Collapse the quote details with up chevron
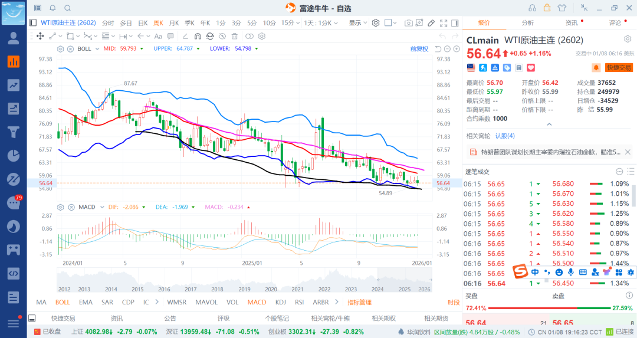Screen dimensions: 637x338 point(550,124)
